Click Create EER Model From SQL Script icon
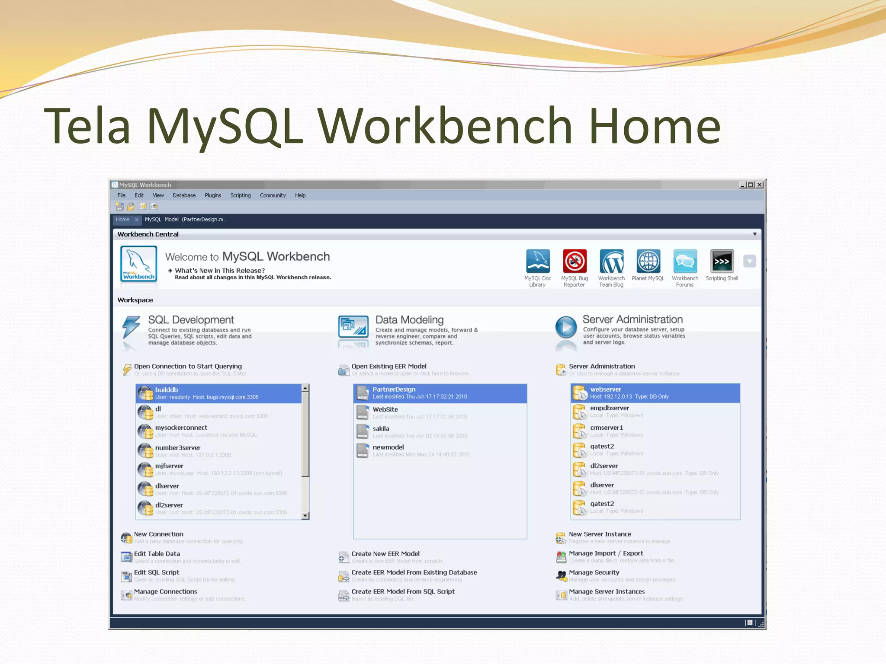The image size is (886, 664). (343, 596)
